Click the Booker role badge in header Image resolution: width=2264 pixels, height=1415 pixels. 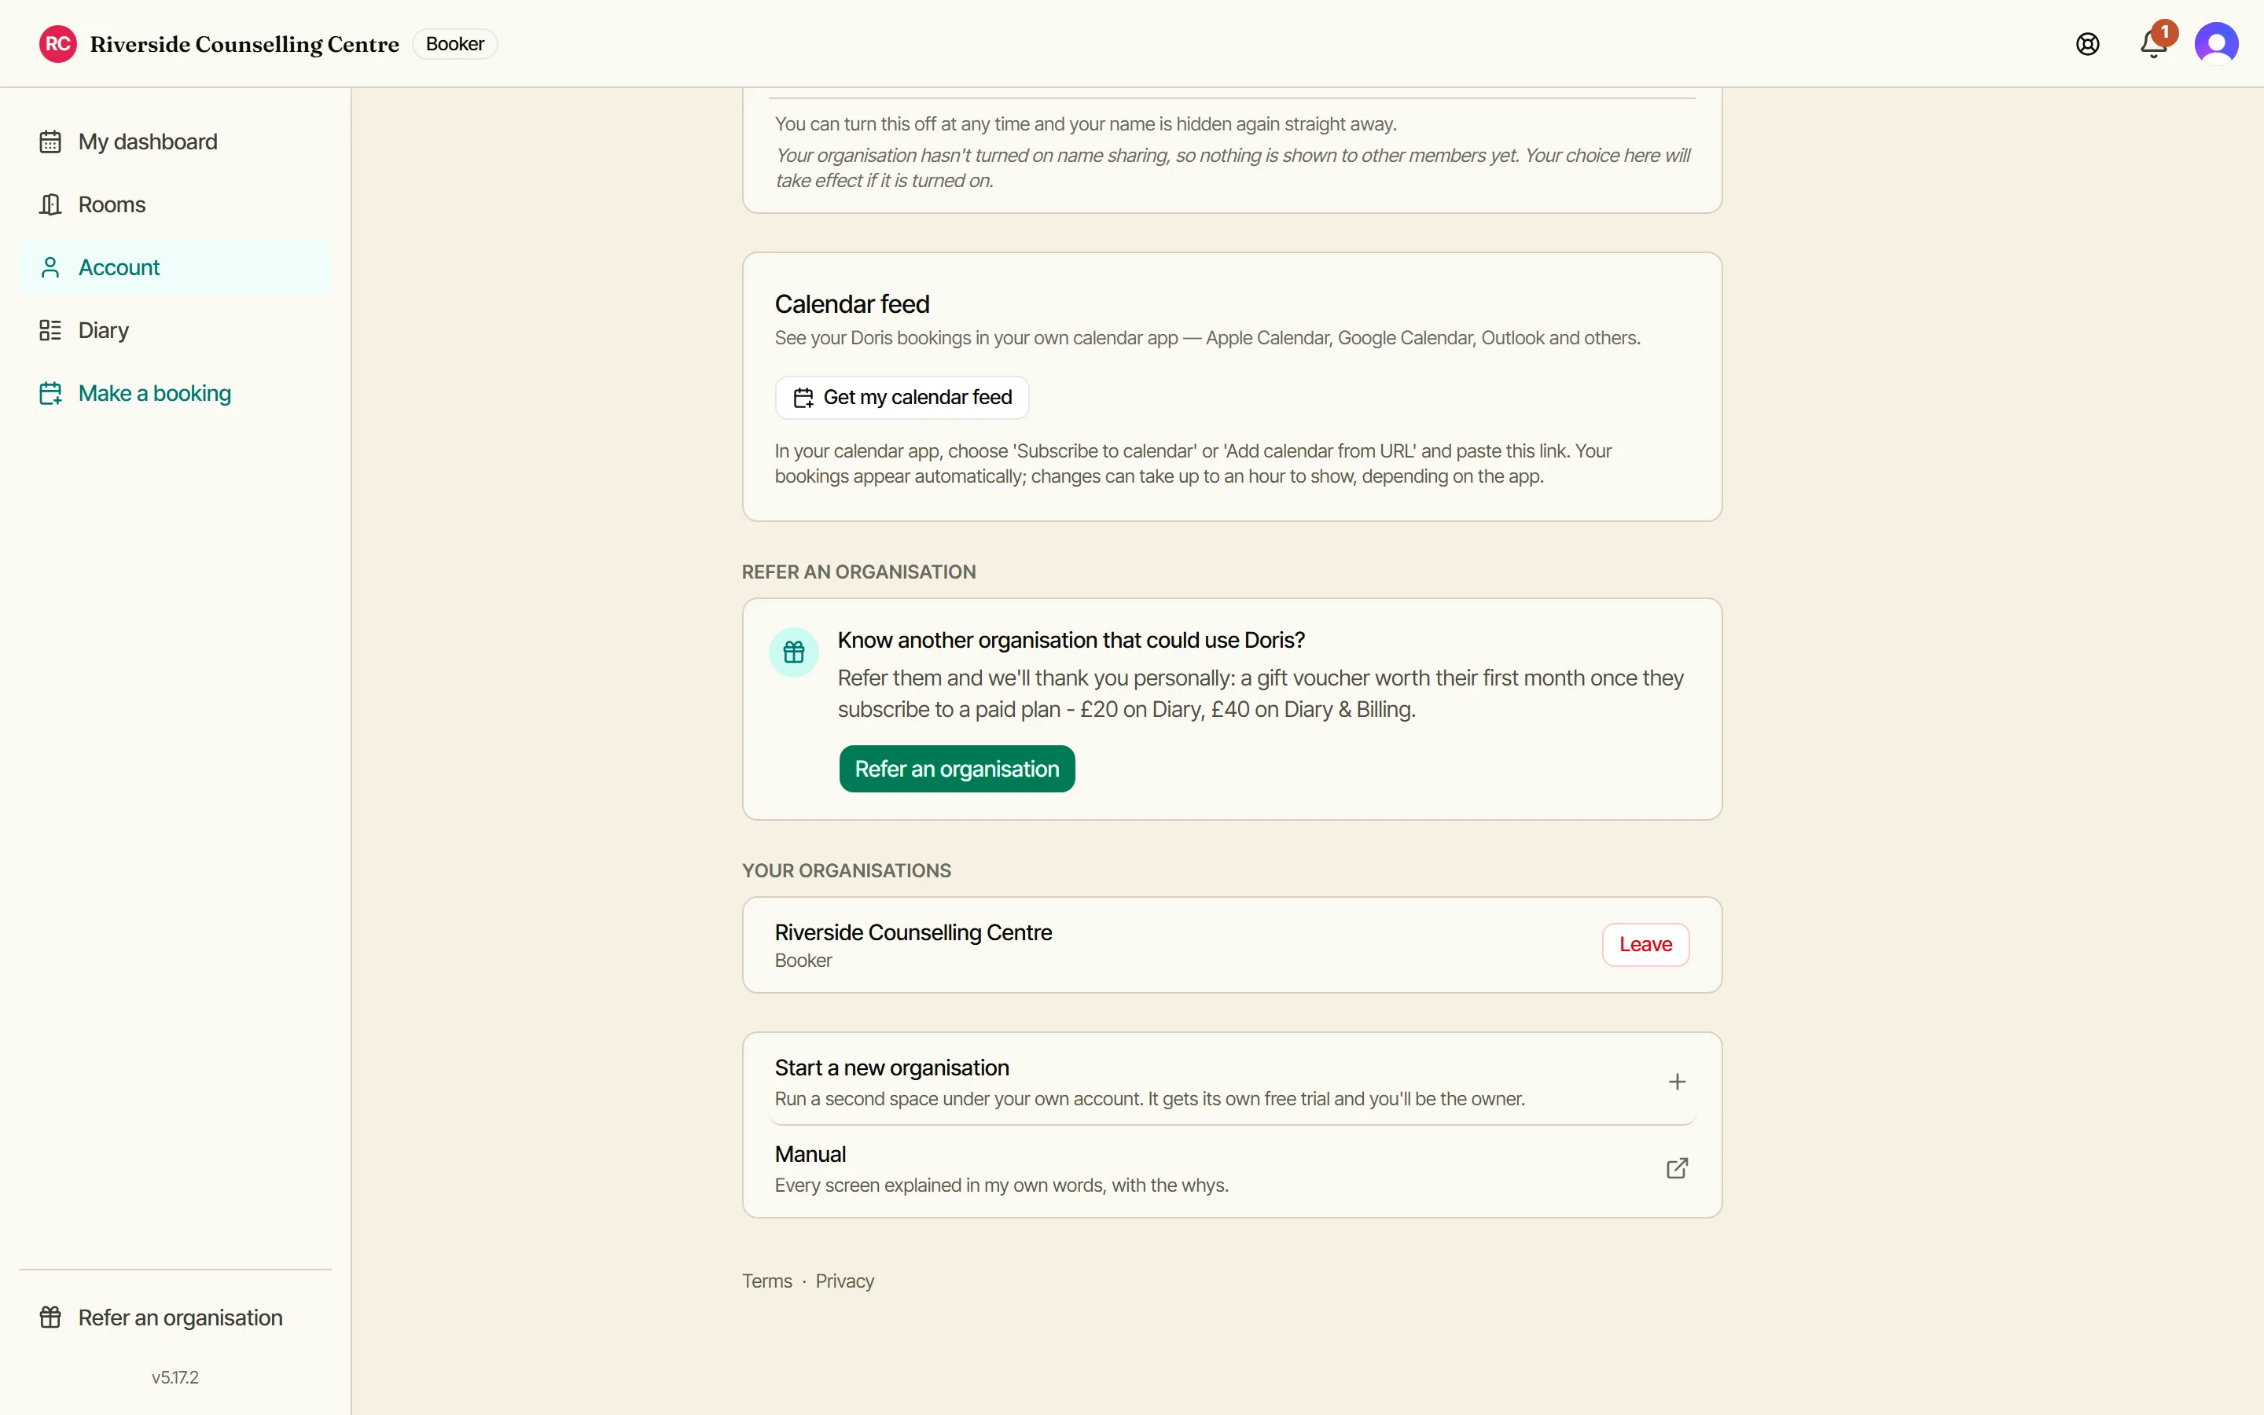coord(454,44)
